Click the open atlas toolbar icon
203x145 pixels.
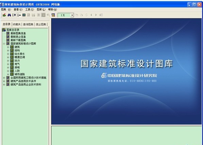4,15
